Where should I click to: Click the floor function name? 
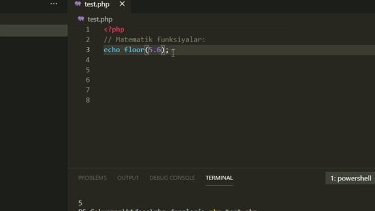pyautogui.click(x=134, y=50)
